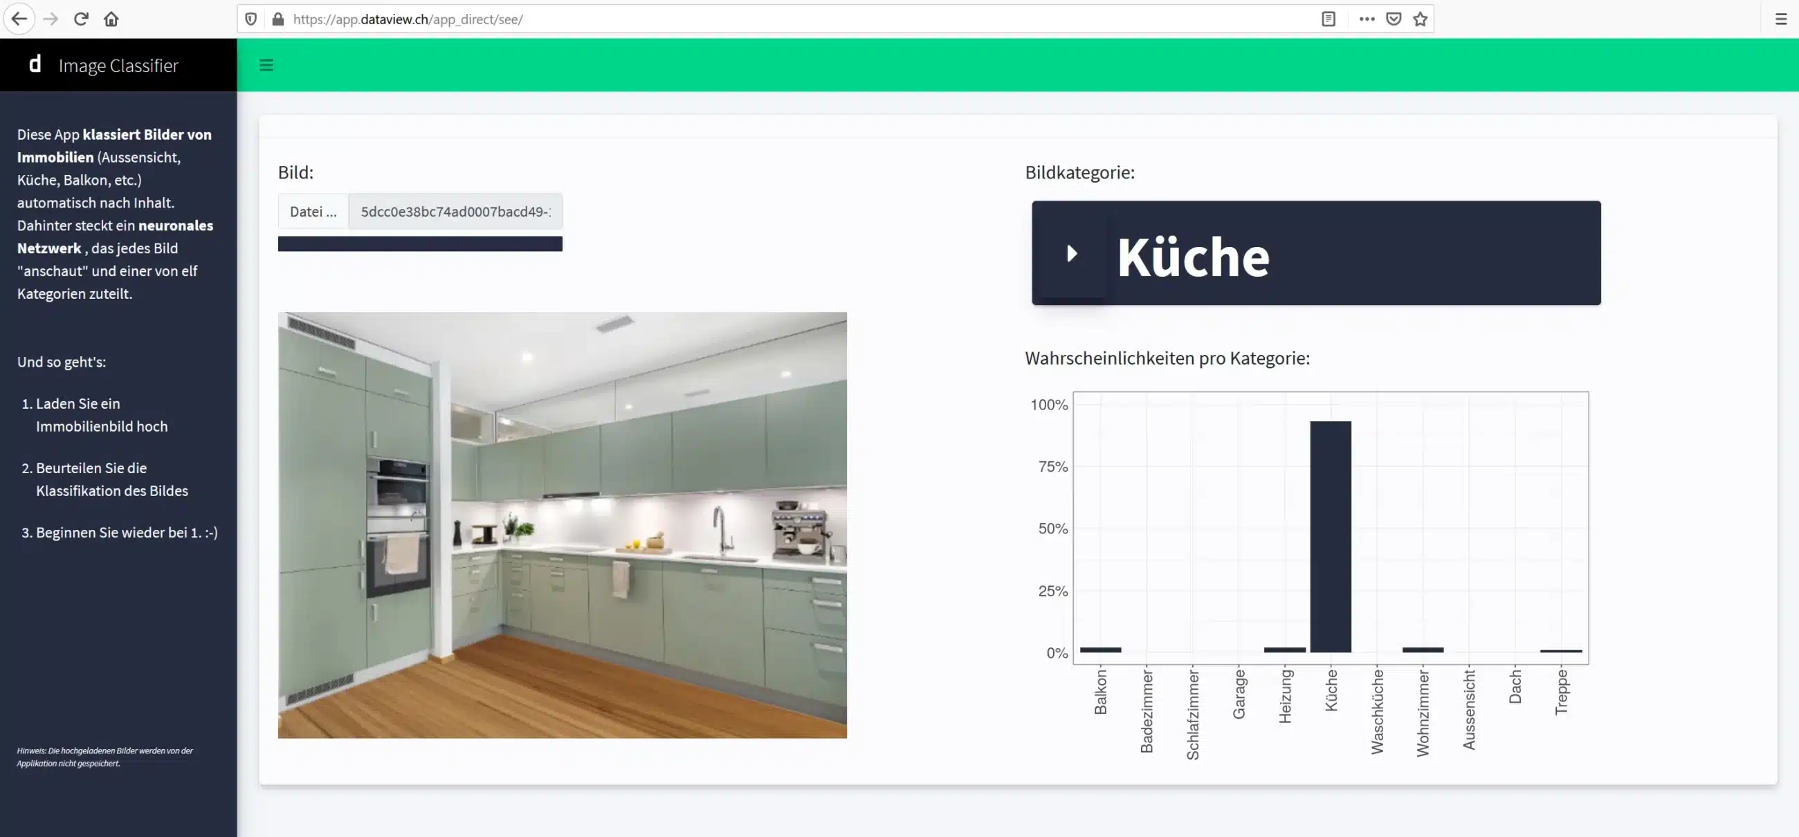Screen dimensions: 1799x837
Task: Click the uploaded kitchen photo
Action: pyautogui.click(x=562, y=525)
